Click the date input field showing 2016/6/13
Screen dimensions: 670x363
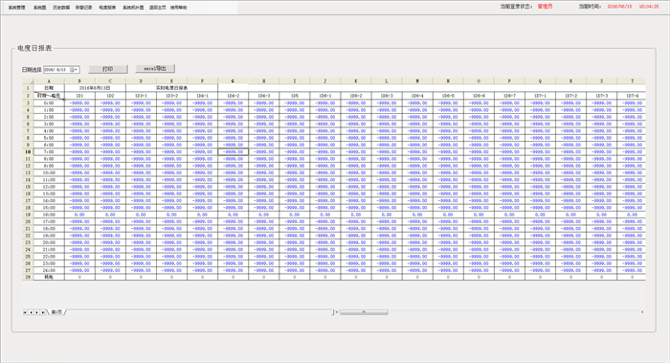tap(56, 70)
